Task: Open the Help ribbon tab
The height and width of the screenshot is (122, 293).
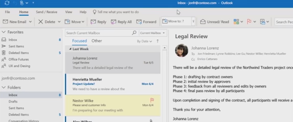Action: pos(83,12)
